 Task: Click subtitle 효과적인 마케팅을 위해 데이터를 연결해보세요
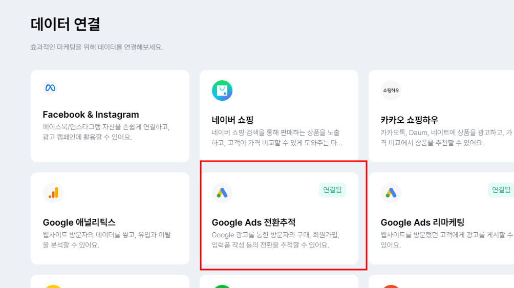coord(97,47)
